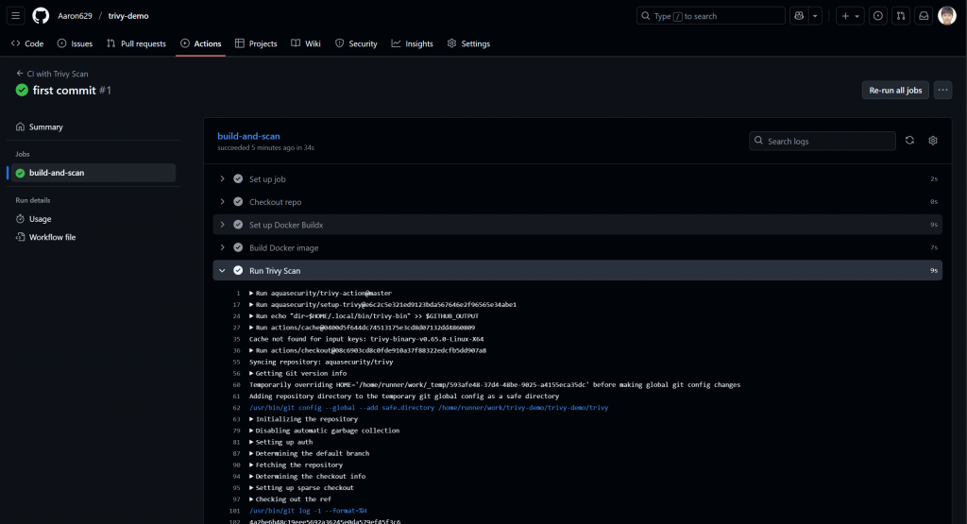Open the user avatar menu
This screenshot has width=967, height=524.
[x=946, y=16]
